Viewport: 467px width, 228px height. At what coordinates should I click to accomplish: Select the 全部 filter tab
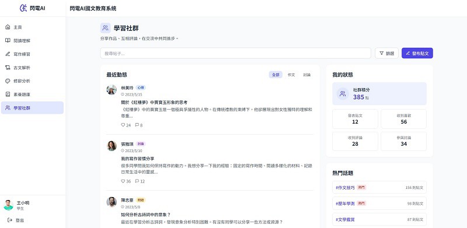276,75
